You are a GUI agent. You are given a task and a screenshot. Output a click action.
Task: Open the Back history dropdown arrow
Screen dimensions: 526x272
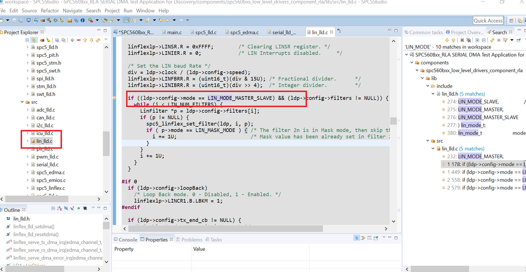click(174, 20)
